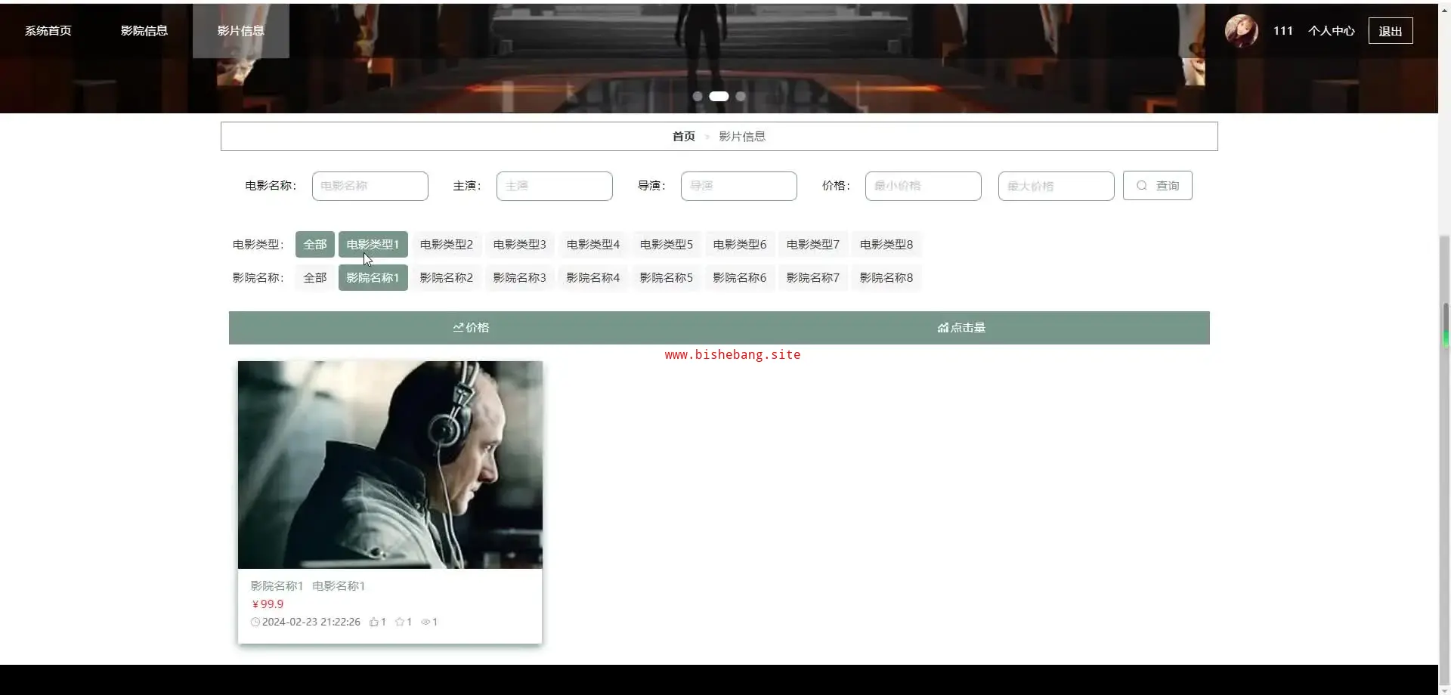Open the 影院信息 nav item

tap(144, 31)
